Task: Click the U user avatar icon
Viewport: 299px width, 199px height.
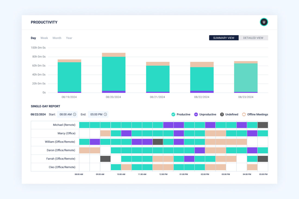Action: [x=264, y=22]
